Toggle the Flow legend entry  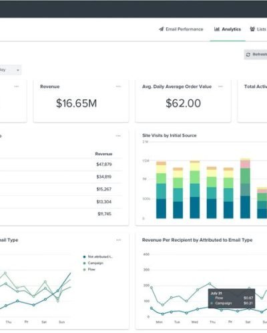point(89,270)
